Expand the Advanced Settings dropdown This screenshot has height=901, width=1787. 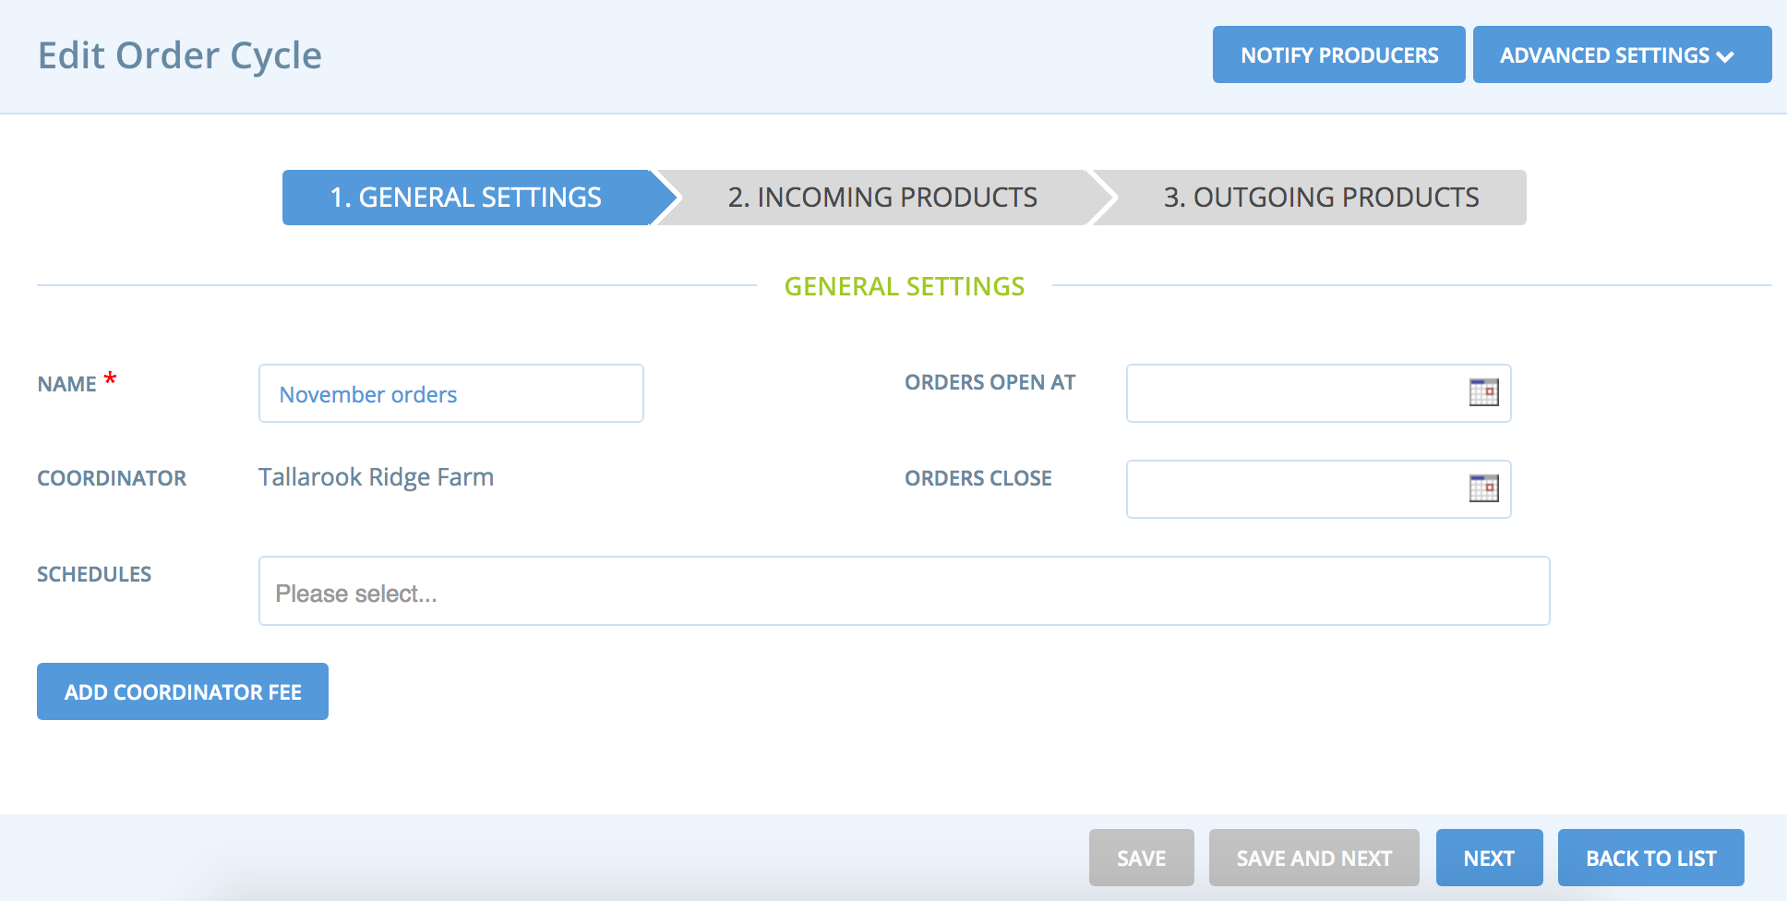click(x=1622, y=54)
